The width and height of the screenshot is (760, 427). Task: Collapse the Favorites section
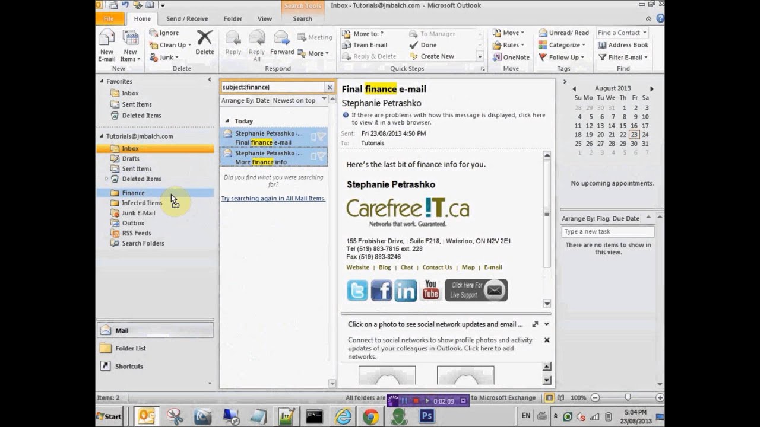102,81
